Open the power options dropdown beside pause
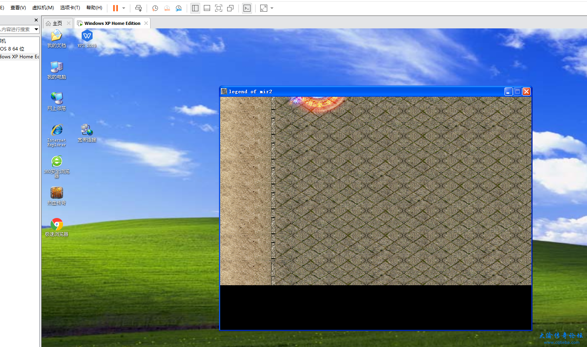 [124, 8]
